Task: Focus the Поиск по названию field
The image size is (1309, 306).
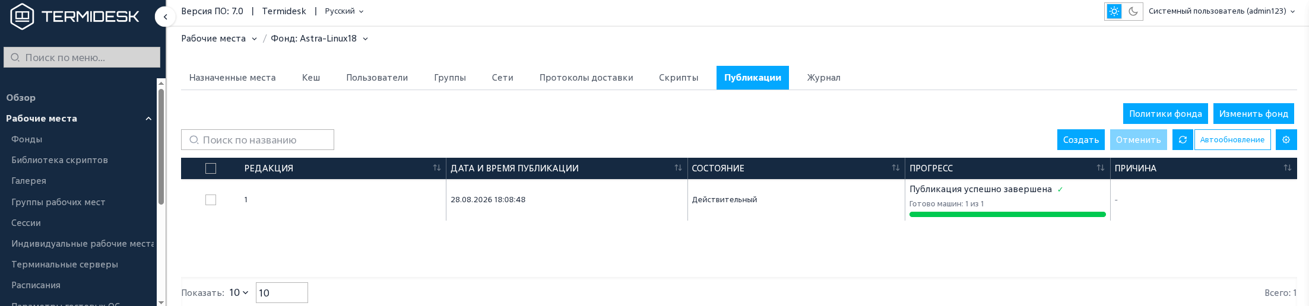Action: click(x=258, y=140)
